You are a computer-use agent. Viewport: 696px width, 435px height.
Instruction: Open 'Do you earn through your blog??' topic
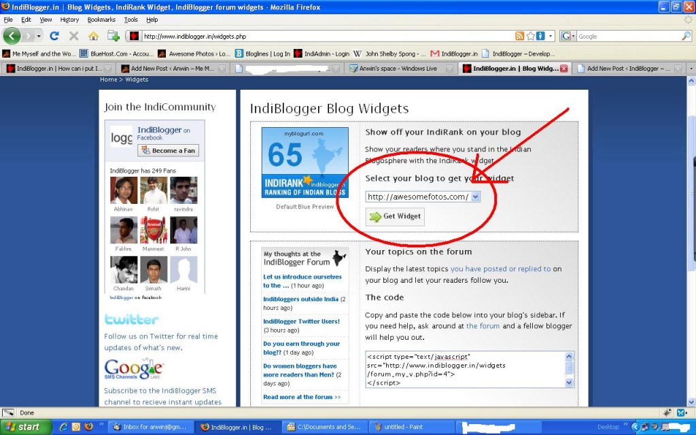tap(301, 348)
